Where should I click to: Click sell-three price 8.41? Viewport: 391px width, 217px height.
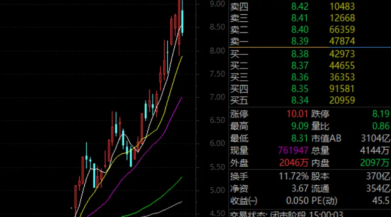(300, 18)
